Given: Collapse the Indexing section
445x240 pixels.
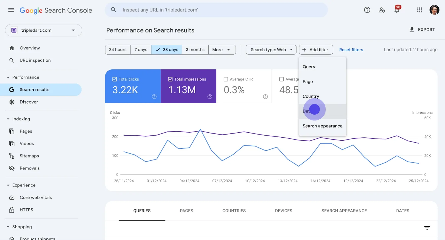Looking at the screenshot, I should (x=8, y=119).
